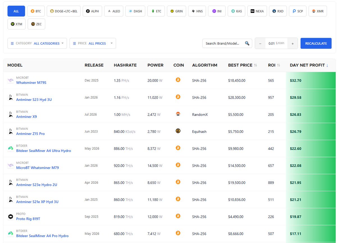Filter miners by HNS coin
337x243 pixels.
[x=197, y=11]
